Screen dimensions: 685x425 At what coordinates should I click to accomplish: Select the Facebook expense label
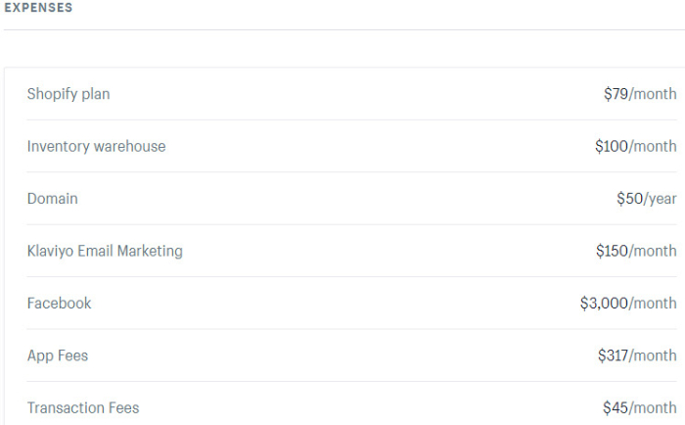(59, 303)
